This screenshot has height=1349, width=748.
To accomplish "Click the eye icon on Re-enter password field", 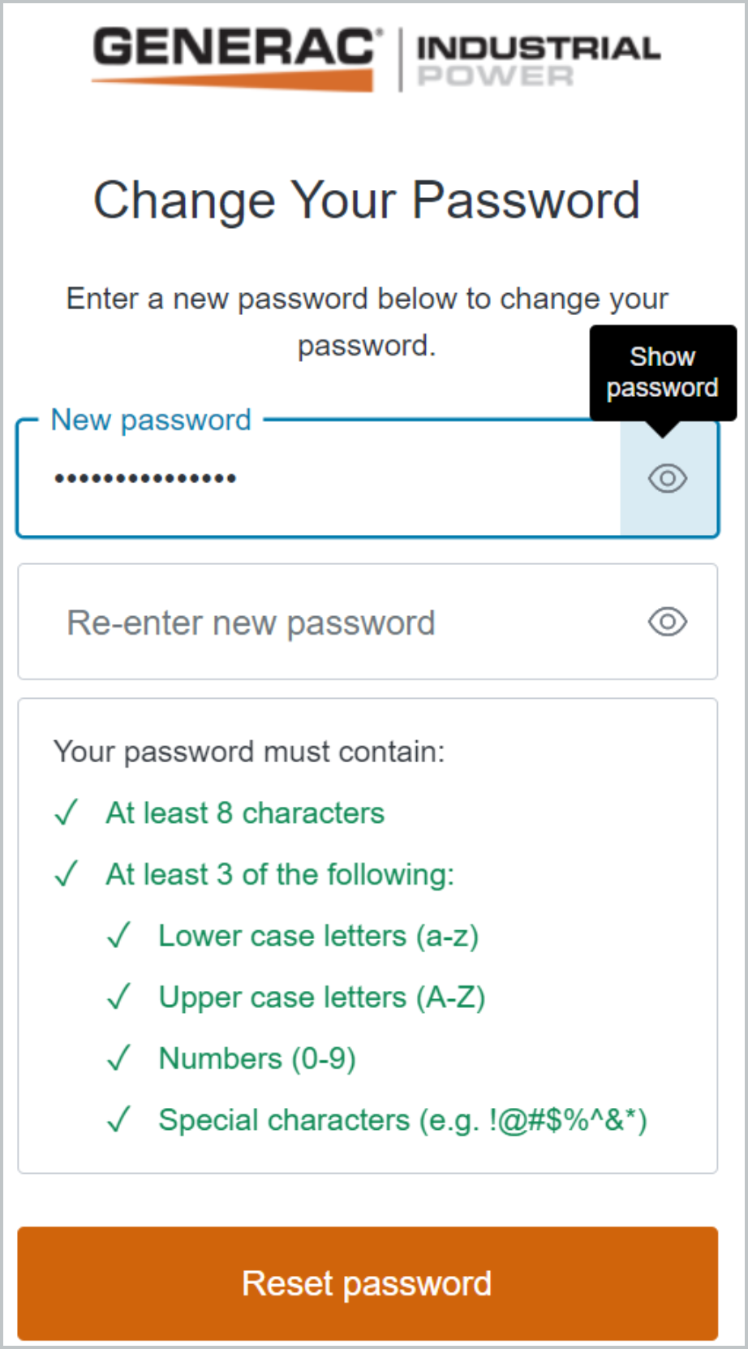I will (666, 622).
